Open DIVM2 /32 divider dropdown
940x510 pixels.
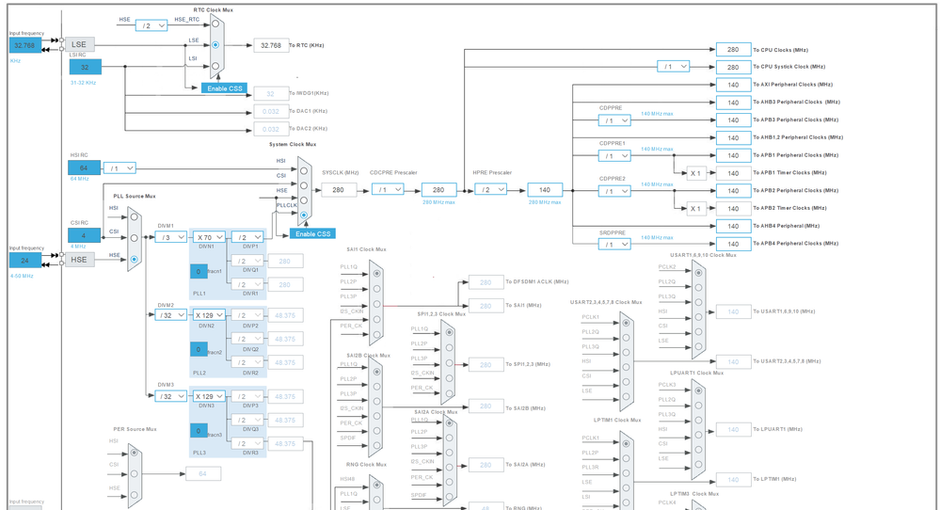(170, 315)
